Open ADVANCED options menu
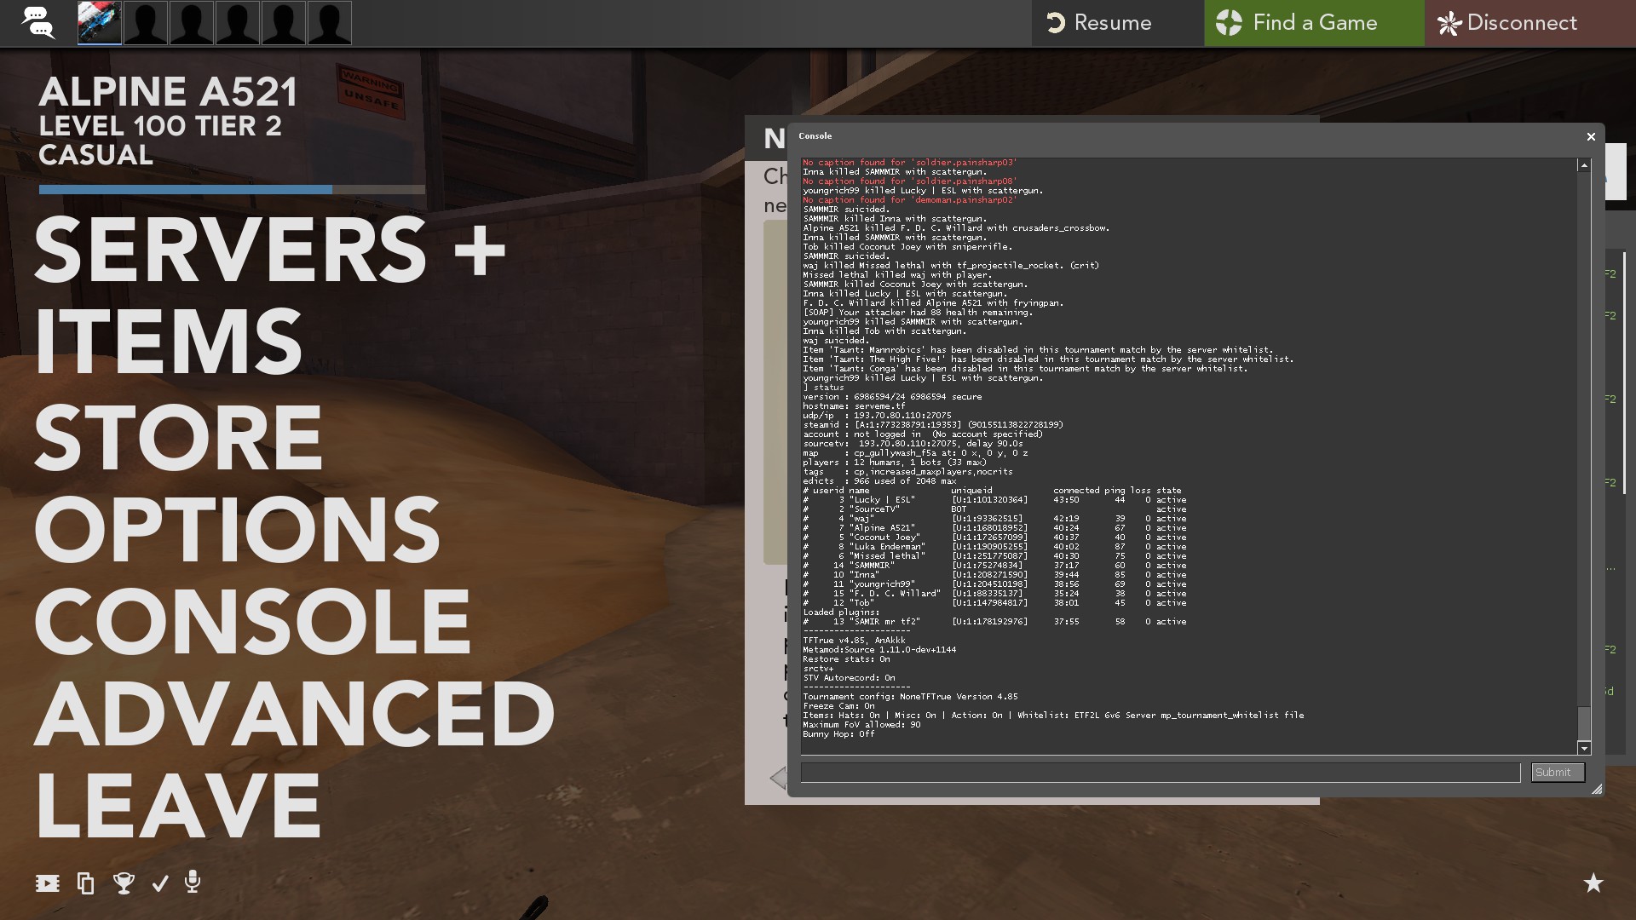The height and width of the screenshot is (920, 1636). coord(294,714)
